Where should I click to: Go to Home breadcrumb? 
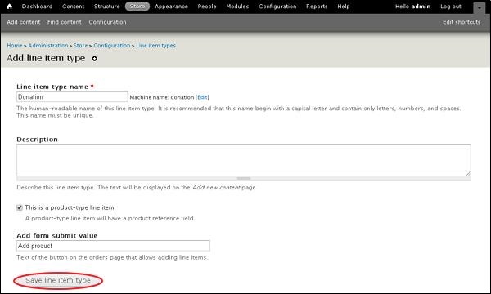15,46
